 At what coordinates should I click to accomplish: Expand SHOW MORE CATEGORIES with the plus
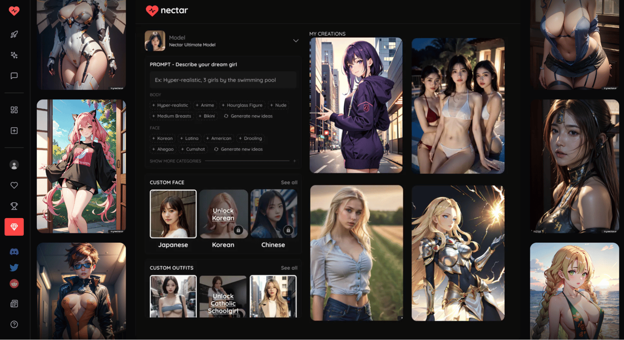point(295,161)
